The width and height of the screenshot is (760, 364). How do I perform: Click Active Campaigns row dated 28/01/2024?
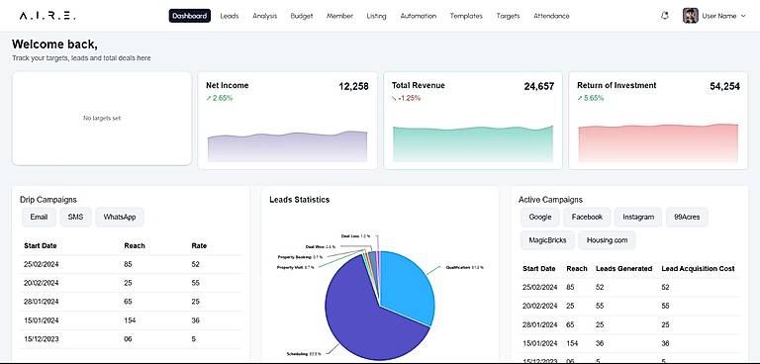tap(629, 324)
